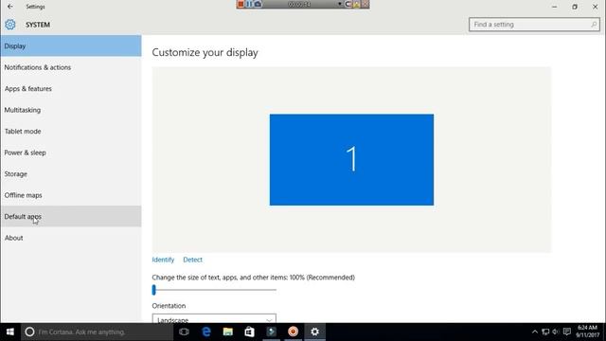Open Apps & features settings
This screenshot has width=606, height=341.
tap(71, 88)
